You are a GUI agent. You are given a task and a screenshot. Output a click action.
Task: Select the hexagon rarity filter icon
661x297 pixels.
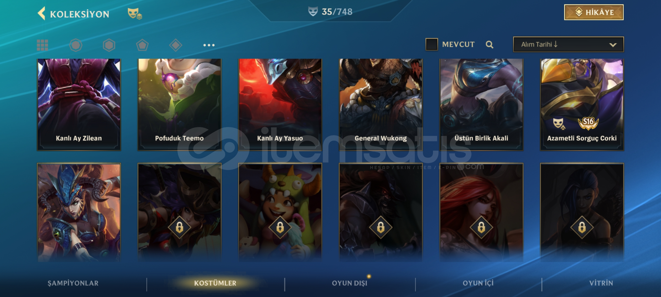click(109, 45)
